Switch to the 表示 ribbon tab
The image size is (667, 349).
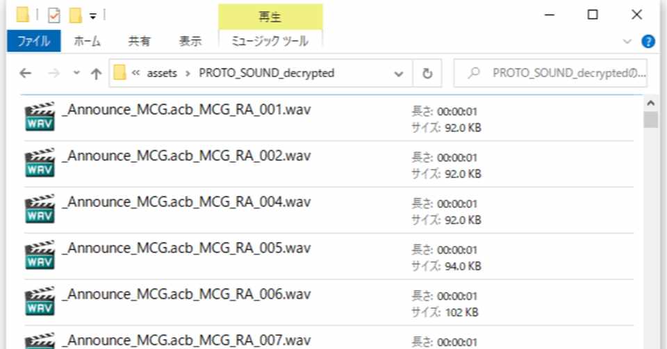pos(190,41)
